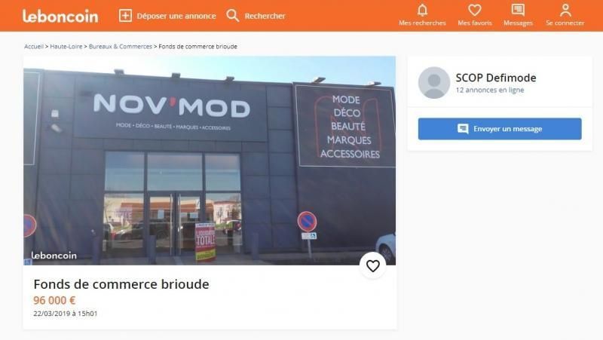603x340 pixels.
Task: Select 'Rechercher' in the header
Action: click(265, 16)
